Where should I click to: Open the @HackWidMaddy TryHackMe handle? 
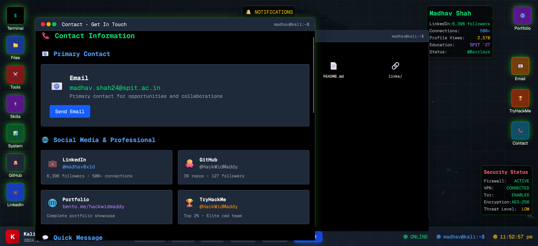[x=219, y=207]
